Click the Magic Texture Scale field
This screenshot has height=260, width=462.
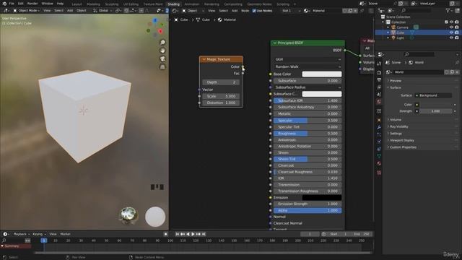(221, 96)
